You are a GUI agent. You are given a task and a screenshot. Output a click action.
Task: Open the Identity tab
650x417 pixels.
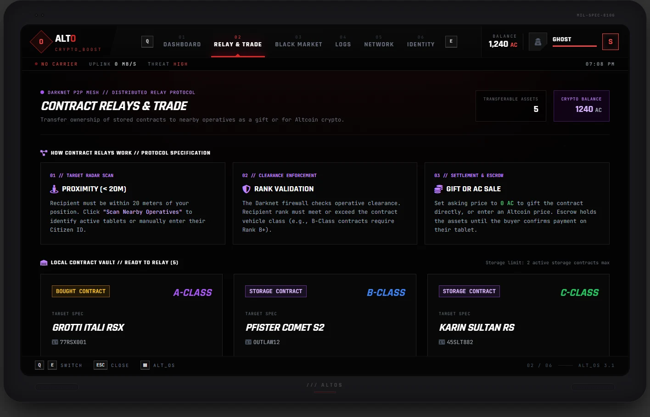point(421,42)
